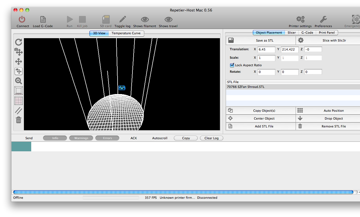Click the Translation X input field

(x=266, y=49)
